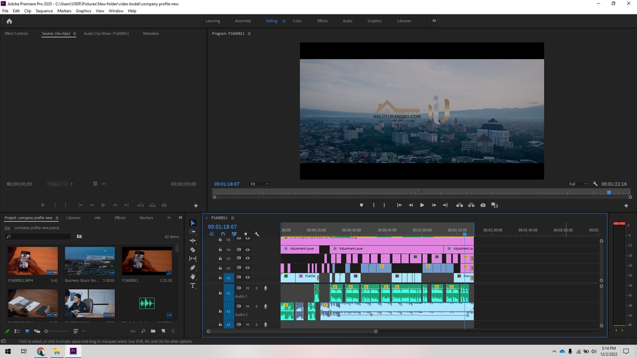The width and height of the screenshot is (637, 358).
Task: Go to In point in Program monitor
Action: 399,206
